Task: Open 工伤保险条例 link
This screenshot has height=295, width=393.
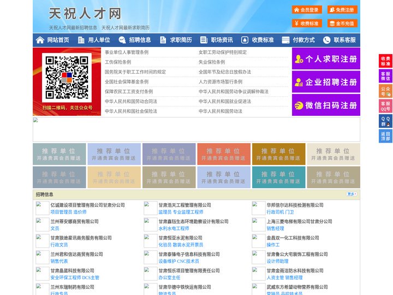Action: (118, 62)
